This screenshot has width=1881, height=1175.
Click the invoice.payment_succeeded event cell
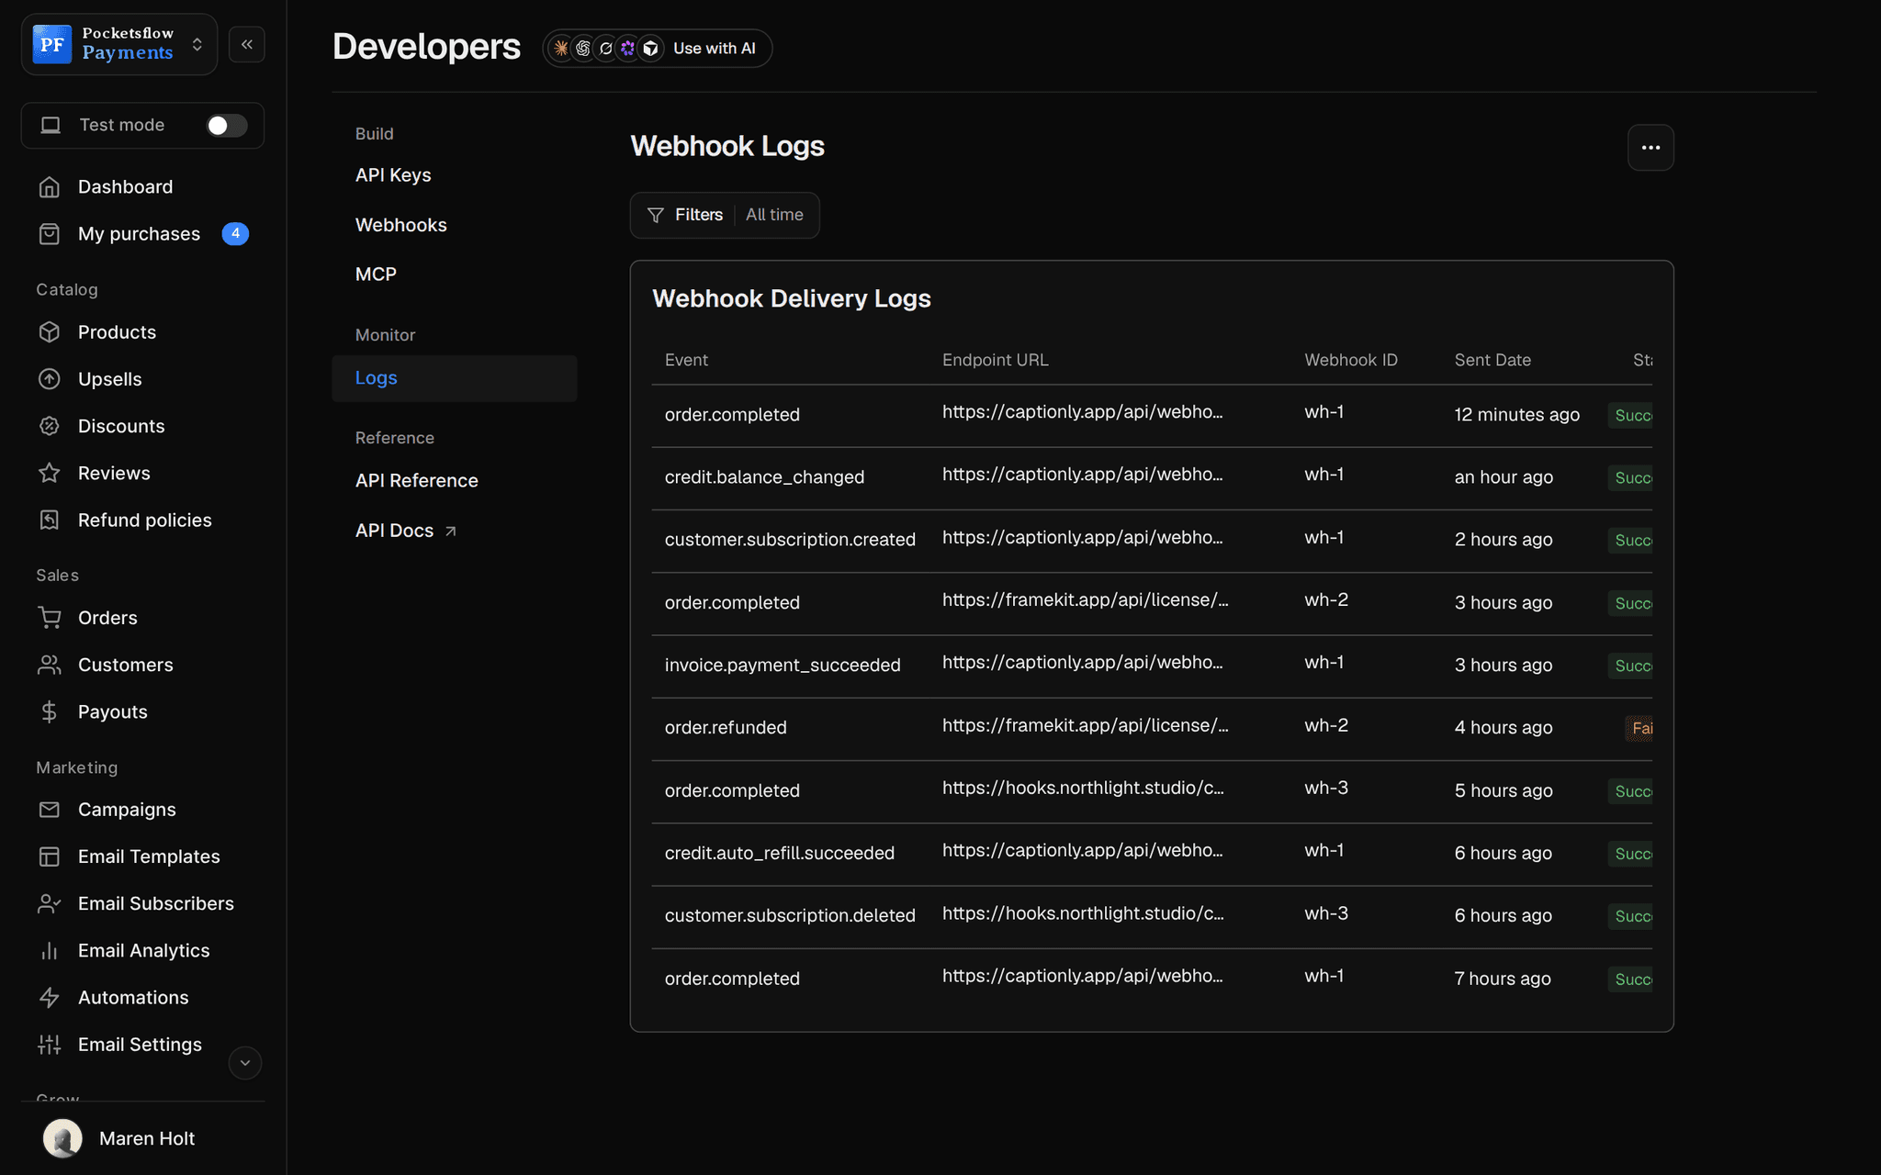click(x=783, y=666)
